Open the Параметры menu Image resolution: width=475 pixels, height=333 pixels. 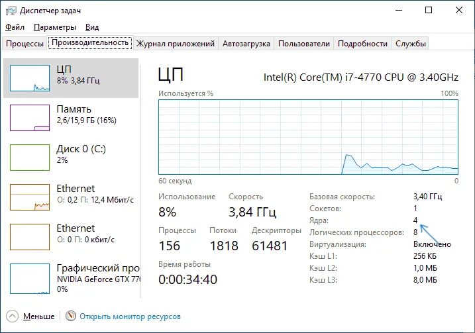click(x=55, y=27)
